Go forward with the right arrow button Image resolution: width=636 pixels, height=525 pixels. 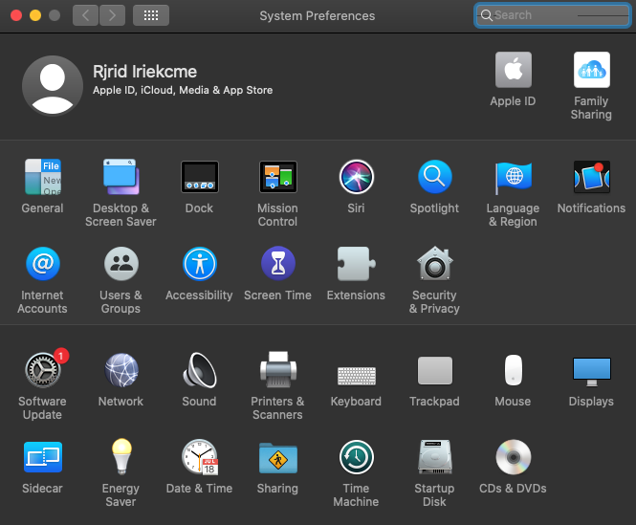click(112, 15)
